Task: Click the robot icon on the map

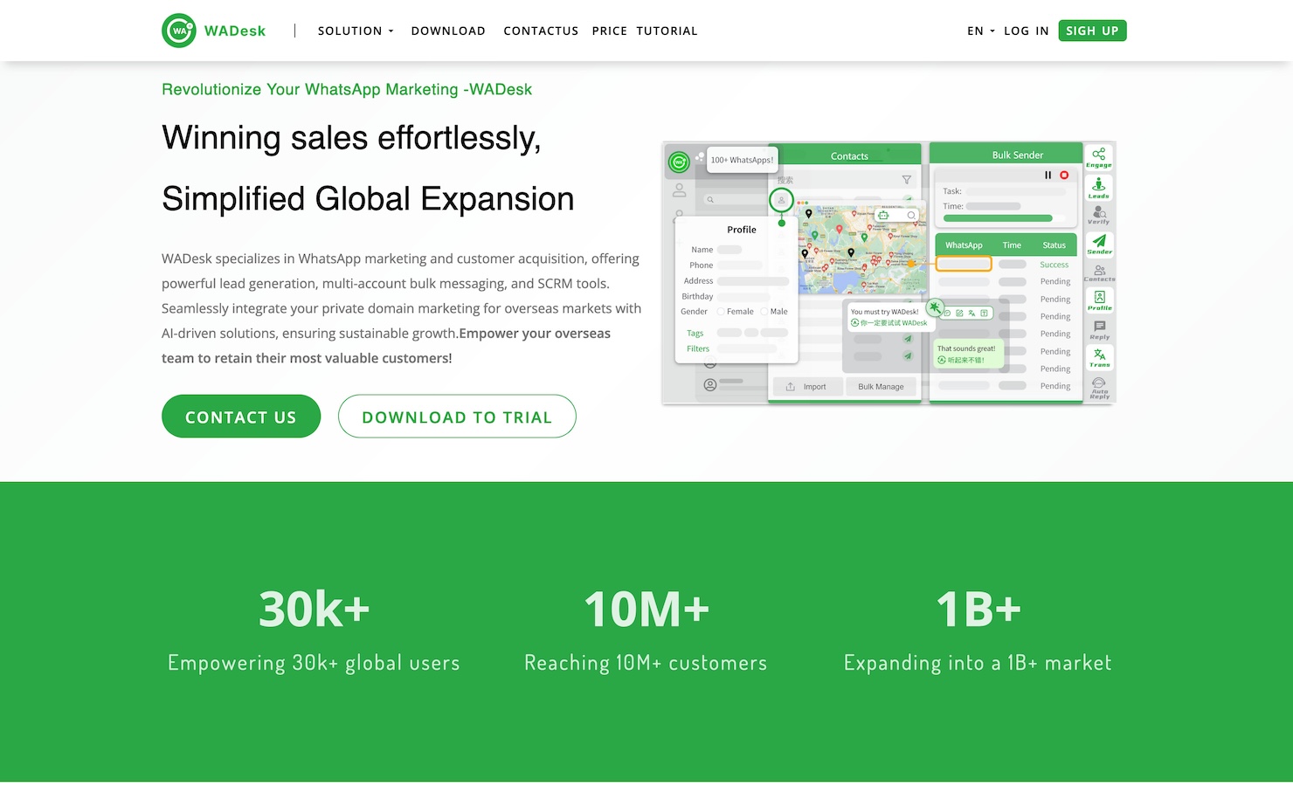Action: [883, 215]
